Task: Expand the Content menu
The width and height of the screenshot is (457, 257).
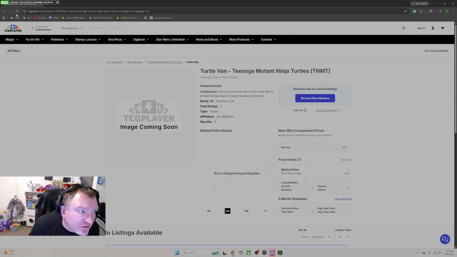Action: [x=268, y=40]
